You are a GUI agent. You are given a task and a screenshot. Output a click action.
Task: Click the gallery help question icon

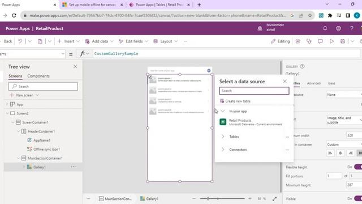(x=302, y=66)
